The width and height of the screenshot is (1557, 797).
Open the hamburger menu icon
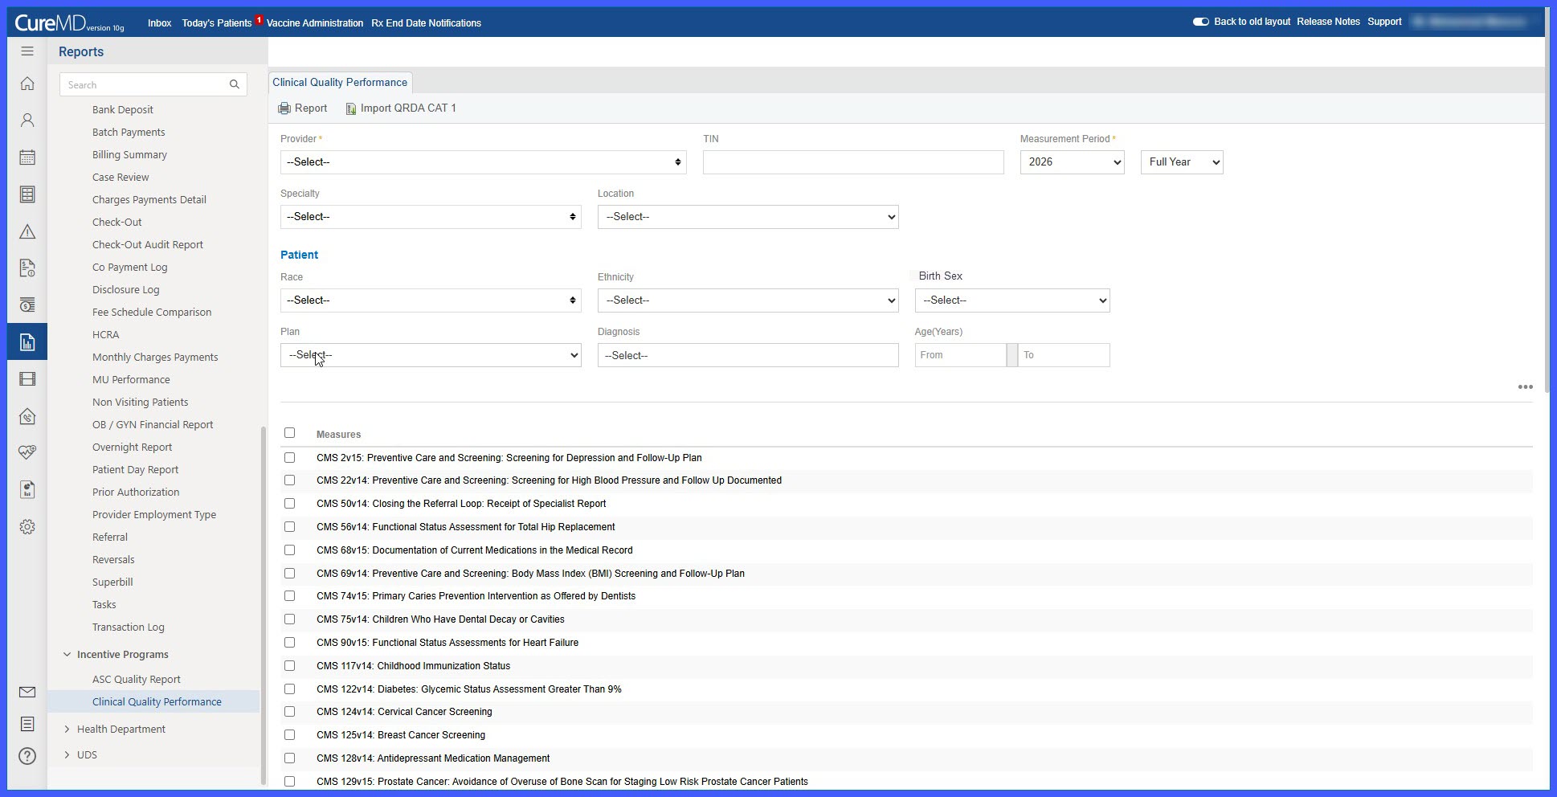tap(27, 51)
